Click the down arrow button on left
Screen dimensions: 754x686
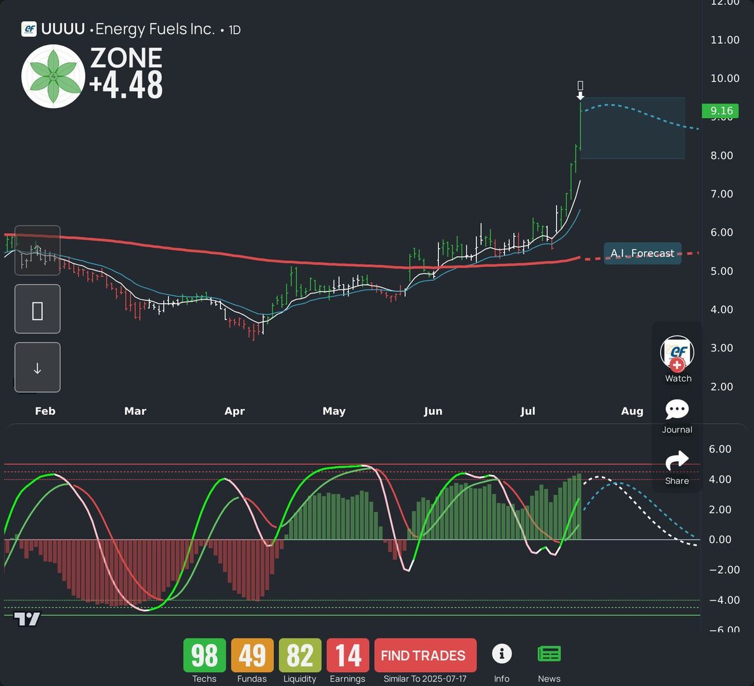[x=37, y=367]
